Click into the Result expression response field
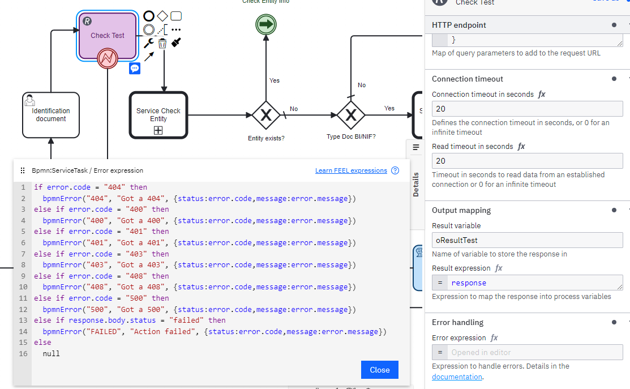This screenshot has width=630, height=389. click(x=535, y=283)
